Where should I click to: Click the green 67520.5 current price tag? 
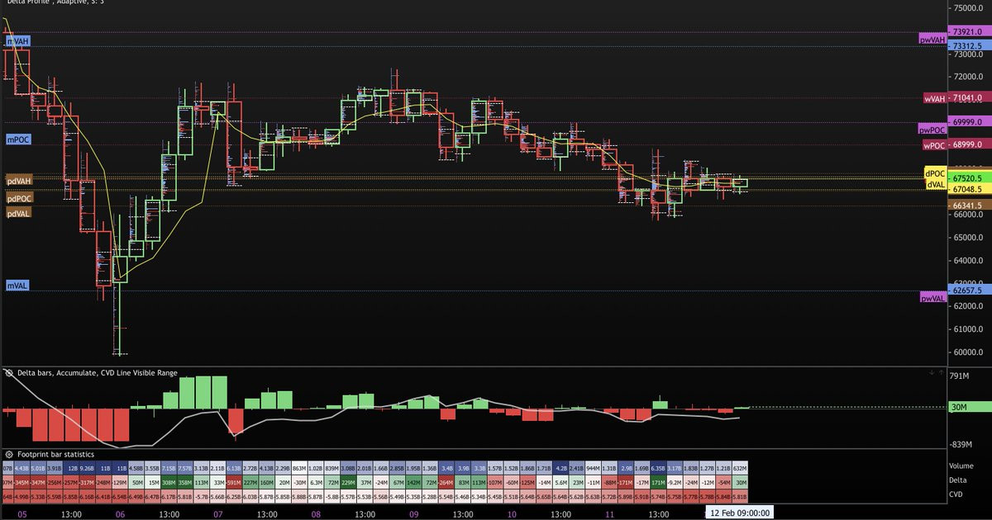(968, 178)
